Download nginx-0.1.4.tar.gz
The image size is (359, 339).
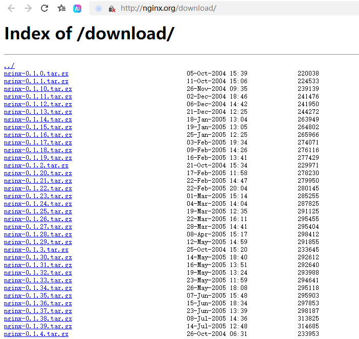36,334
